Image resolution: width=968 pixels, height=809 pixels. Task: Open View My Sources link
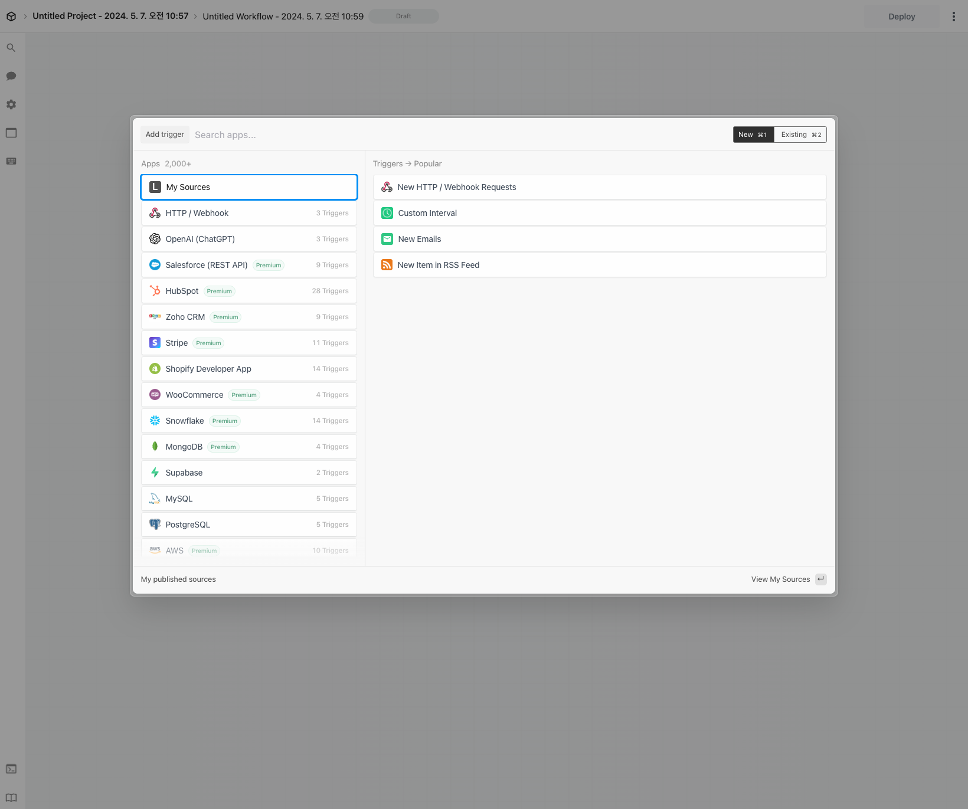780,579
